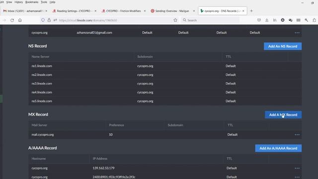Viewport: 318px width, 179px height.
Task: Open the Bookmarks menu
Action: [x=32, y=2]
